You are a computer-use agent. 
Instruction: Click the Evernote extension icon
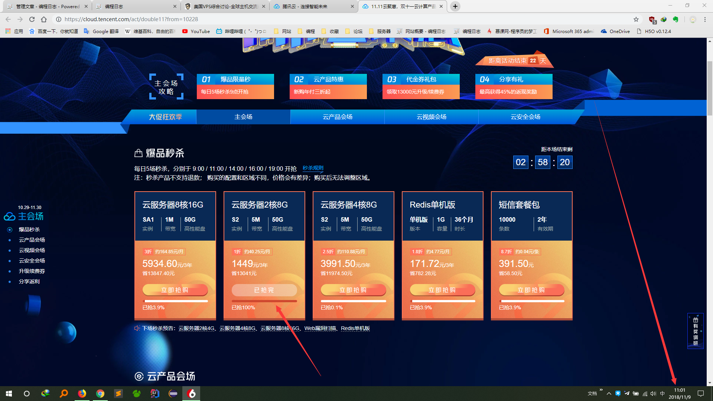click(675, 19)
